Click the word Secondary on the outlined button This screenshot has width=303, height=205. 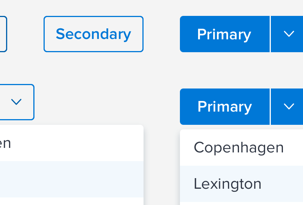[x=93, y=34]
